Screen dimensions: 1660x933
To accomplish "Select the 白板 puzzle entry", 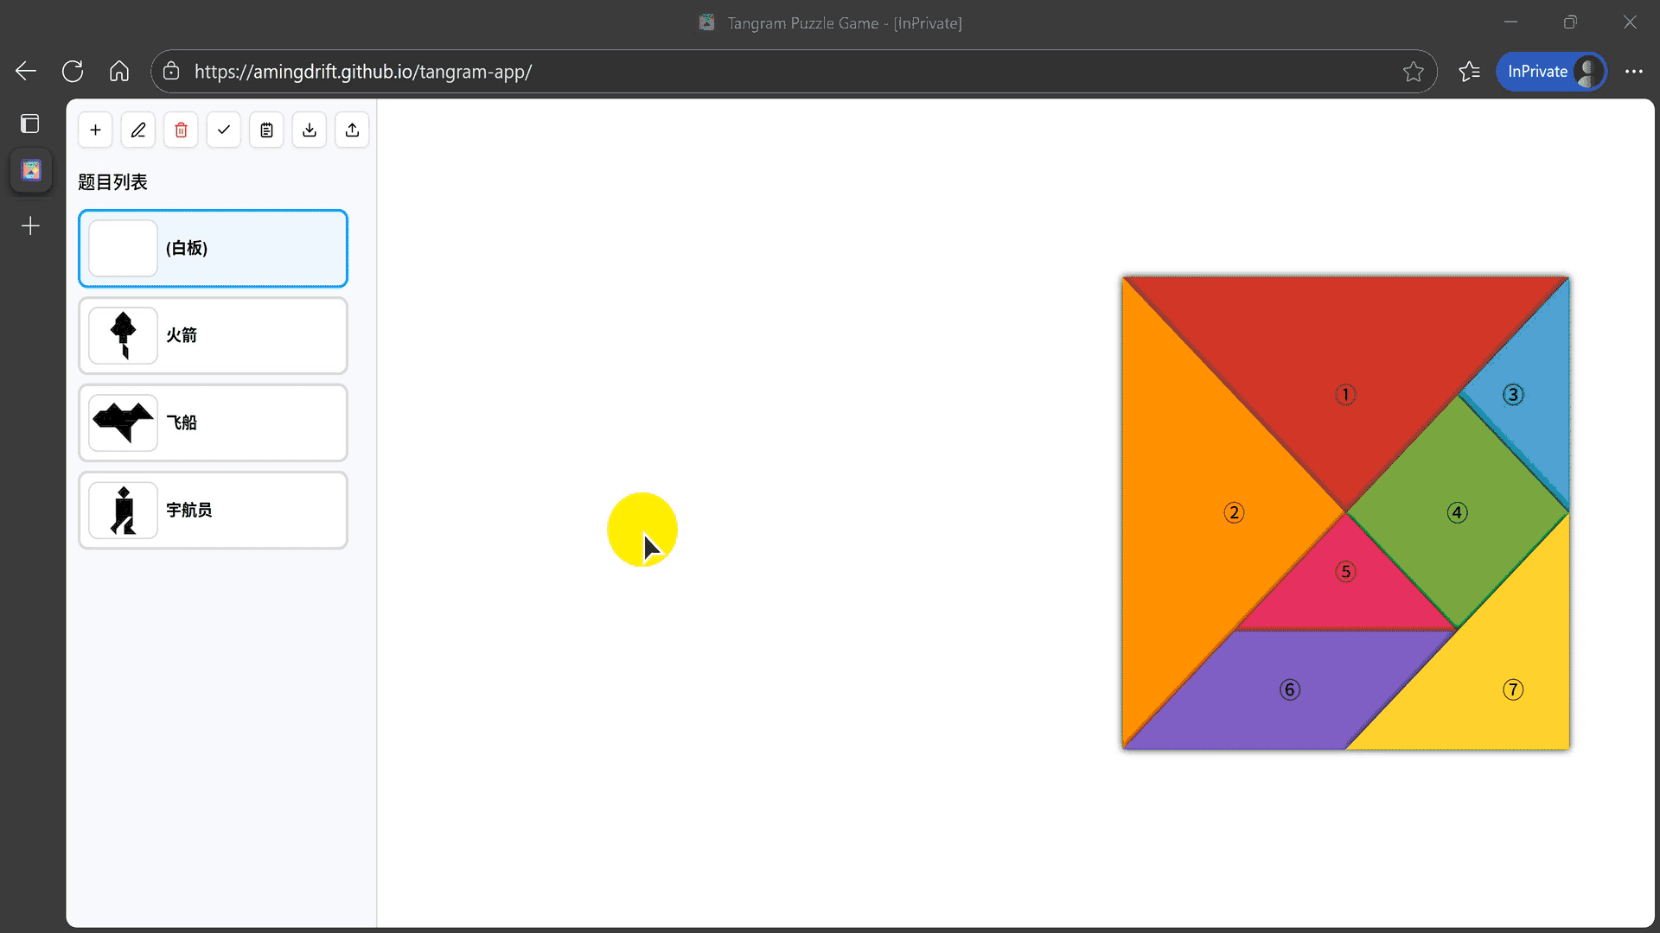I will coord(213,249).
